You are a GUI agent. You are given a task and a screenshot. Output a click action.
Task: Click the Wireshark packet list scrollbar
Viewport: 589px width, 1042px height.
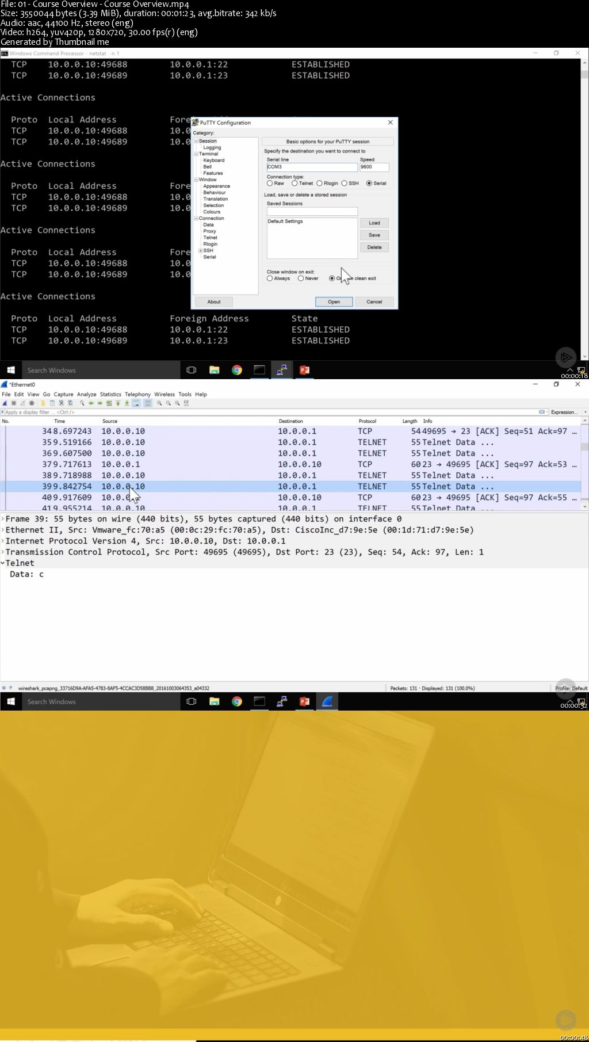coord(585,464)
